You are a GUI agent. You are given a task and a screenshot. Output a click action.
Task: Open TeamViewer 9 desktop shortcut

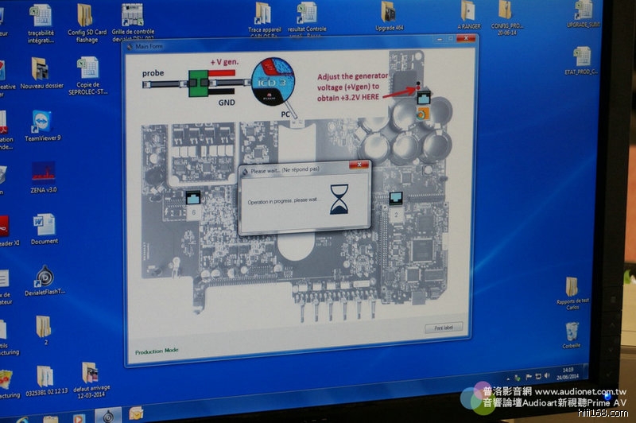point(42,122)
